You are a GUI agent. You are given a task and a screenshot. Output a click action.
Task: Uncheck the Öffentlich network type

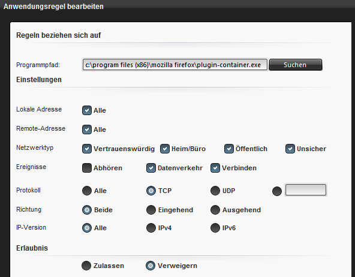pos(228,149)
